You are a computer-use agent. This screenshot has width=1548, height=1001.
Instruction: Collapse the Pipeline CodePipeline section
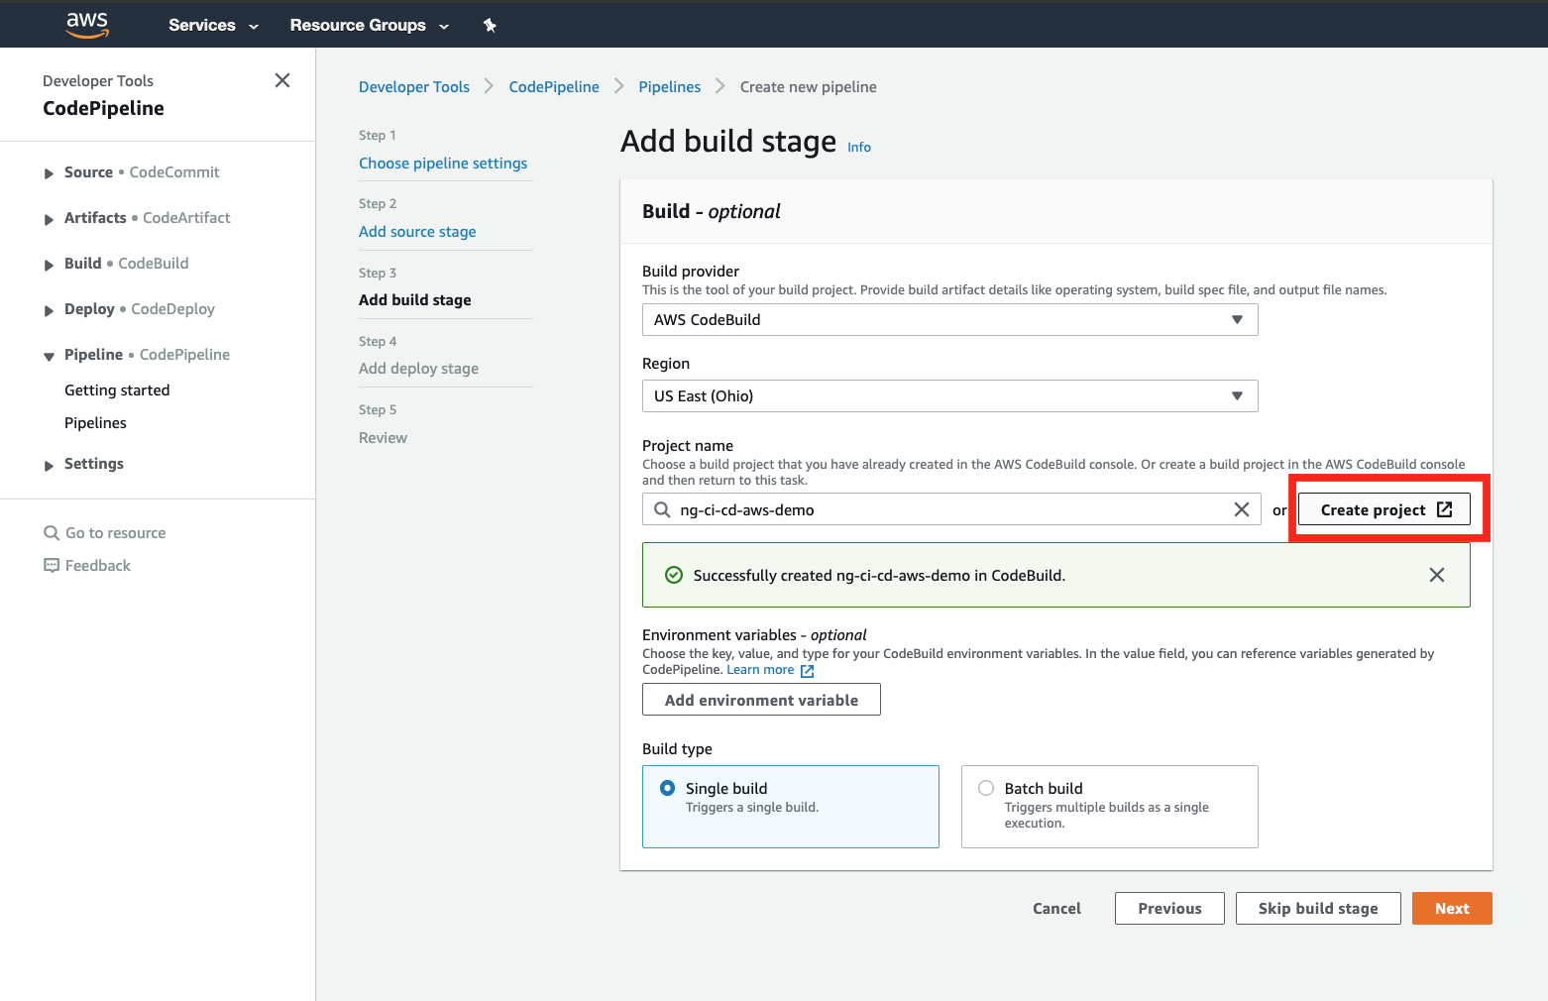click(x=49, y=356)
